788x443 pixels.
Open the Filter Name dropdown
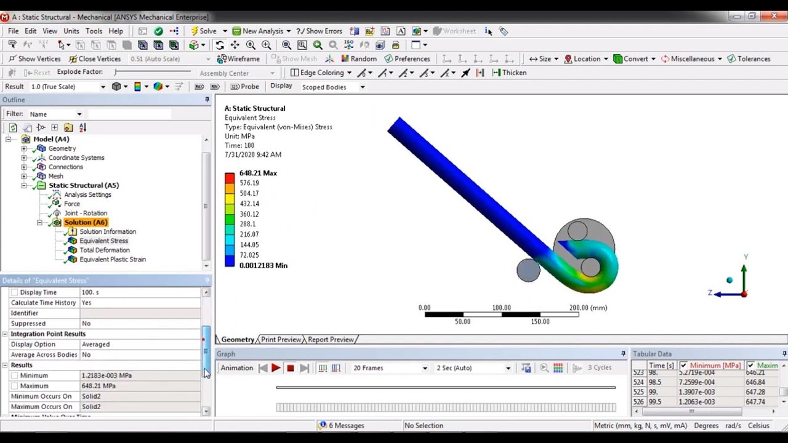tap(79, 114)
